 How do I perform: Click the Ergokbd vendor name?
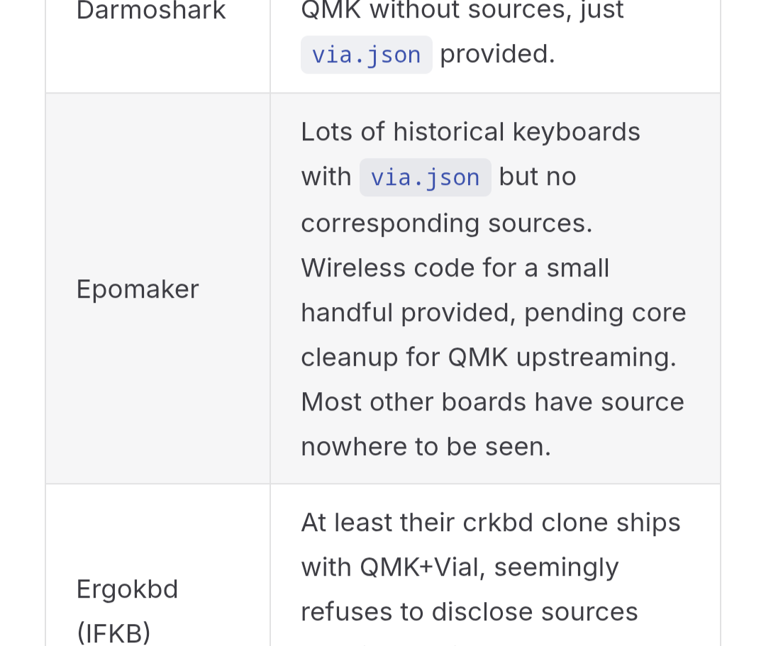click(127, 589)
